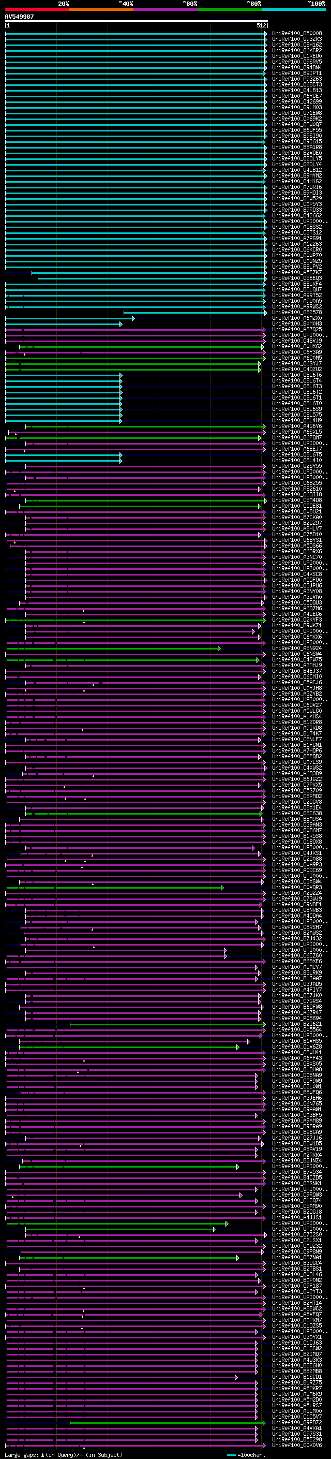Open hit UniRef100_Q5Q0Q8 label

(x=297, y=34)
